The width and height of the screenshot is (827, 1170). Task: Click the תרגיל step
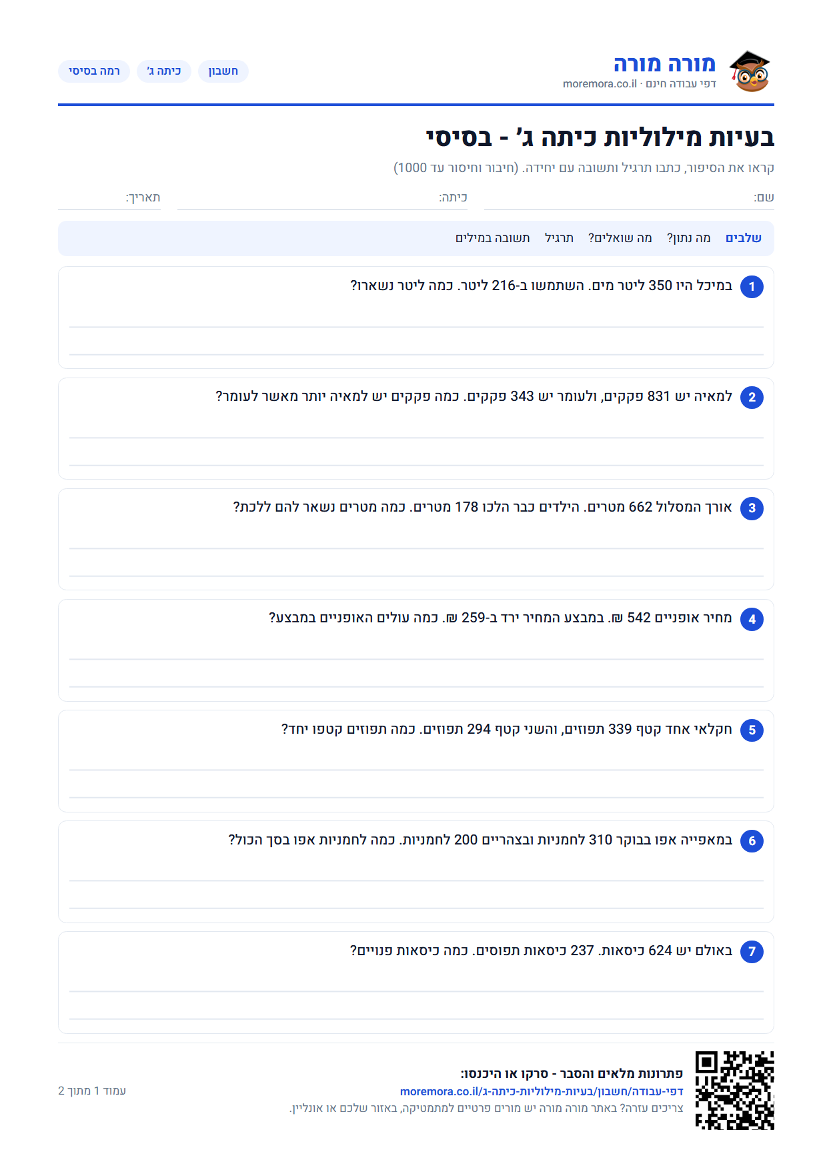(559, 238)
